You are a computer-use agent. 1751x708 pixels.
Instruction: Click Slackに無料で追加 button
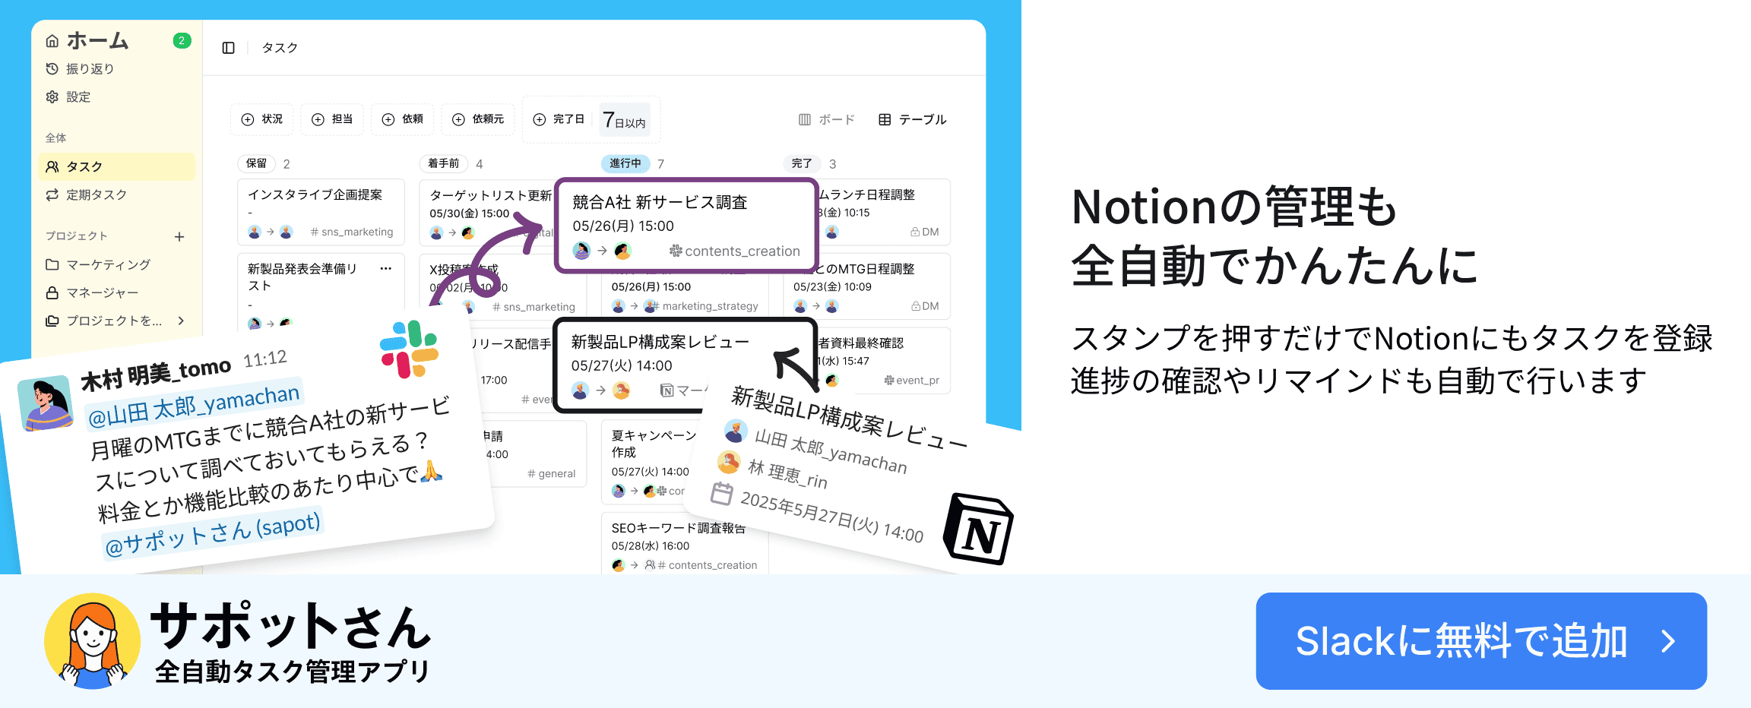[1481, 641]
